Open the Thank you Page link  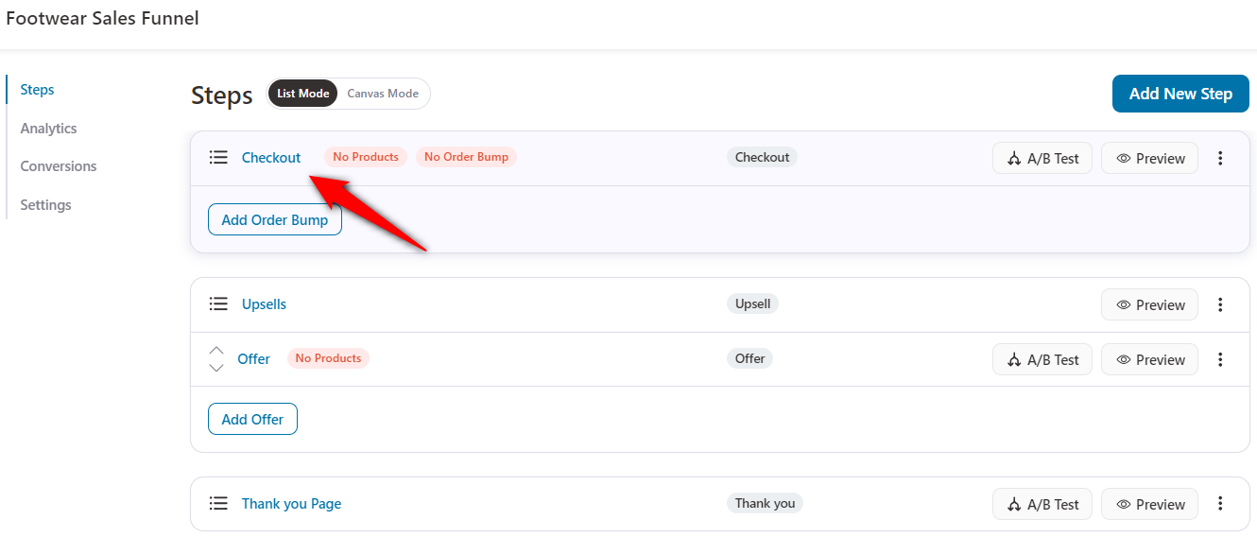291,503
